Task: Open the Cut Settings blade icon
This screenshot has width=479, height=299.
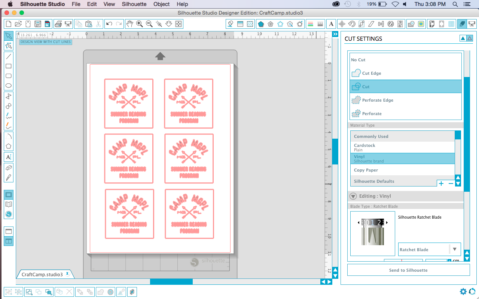Action: coord(462,24)
